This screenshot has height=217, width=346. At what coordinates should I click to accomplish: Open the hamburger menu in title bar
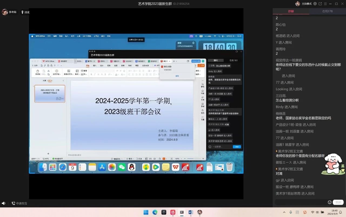(326, 4)
